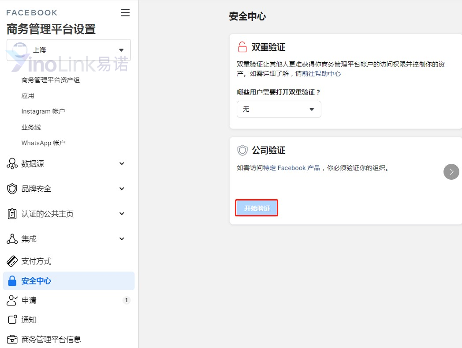Select WhatsApp 帐户 in sidebar
Screen dimensions: 462x348
pyautogui.click(x=43, y=143)
